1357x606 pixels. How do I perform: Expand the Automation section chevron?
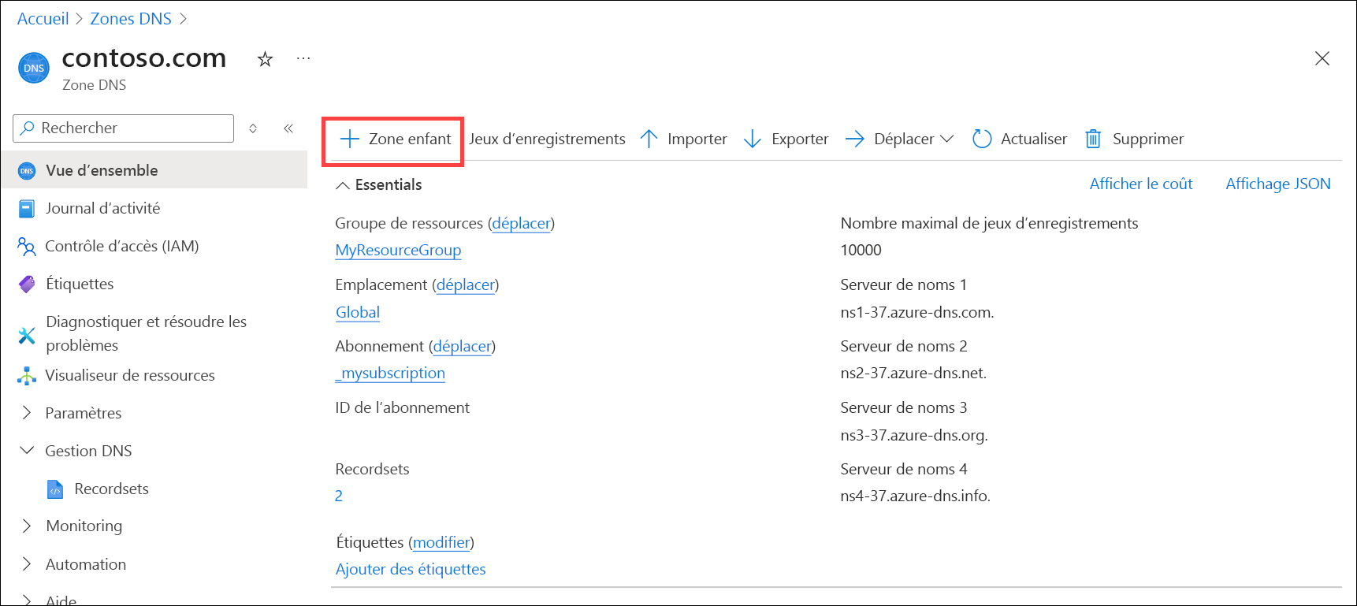[x=27, y=564]
